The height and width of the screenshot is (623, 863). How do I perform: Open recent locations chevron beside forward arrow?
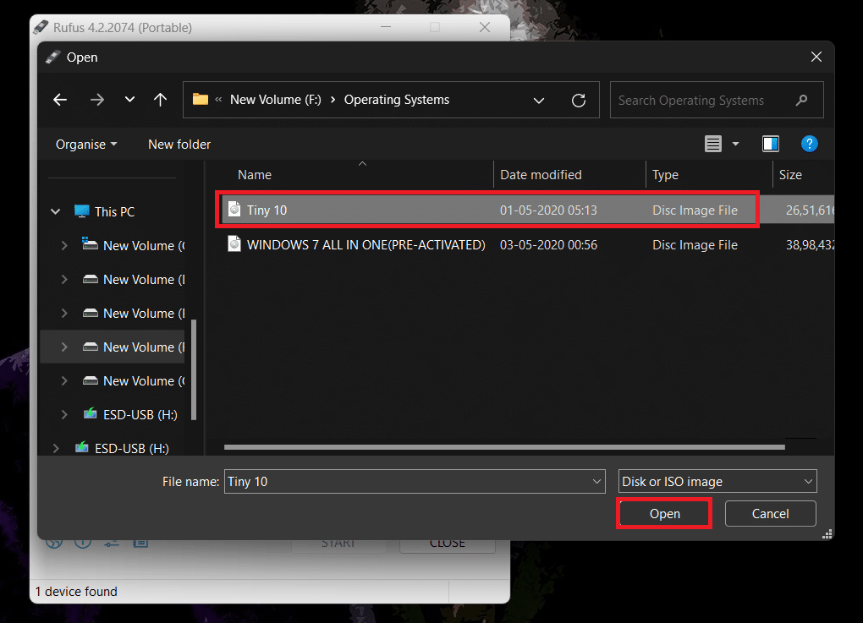(x=129, y=100)
